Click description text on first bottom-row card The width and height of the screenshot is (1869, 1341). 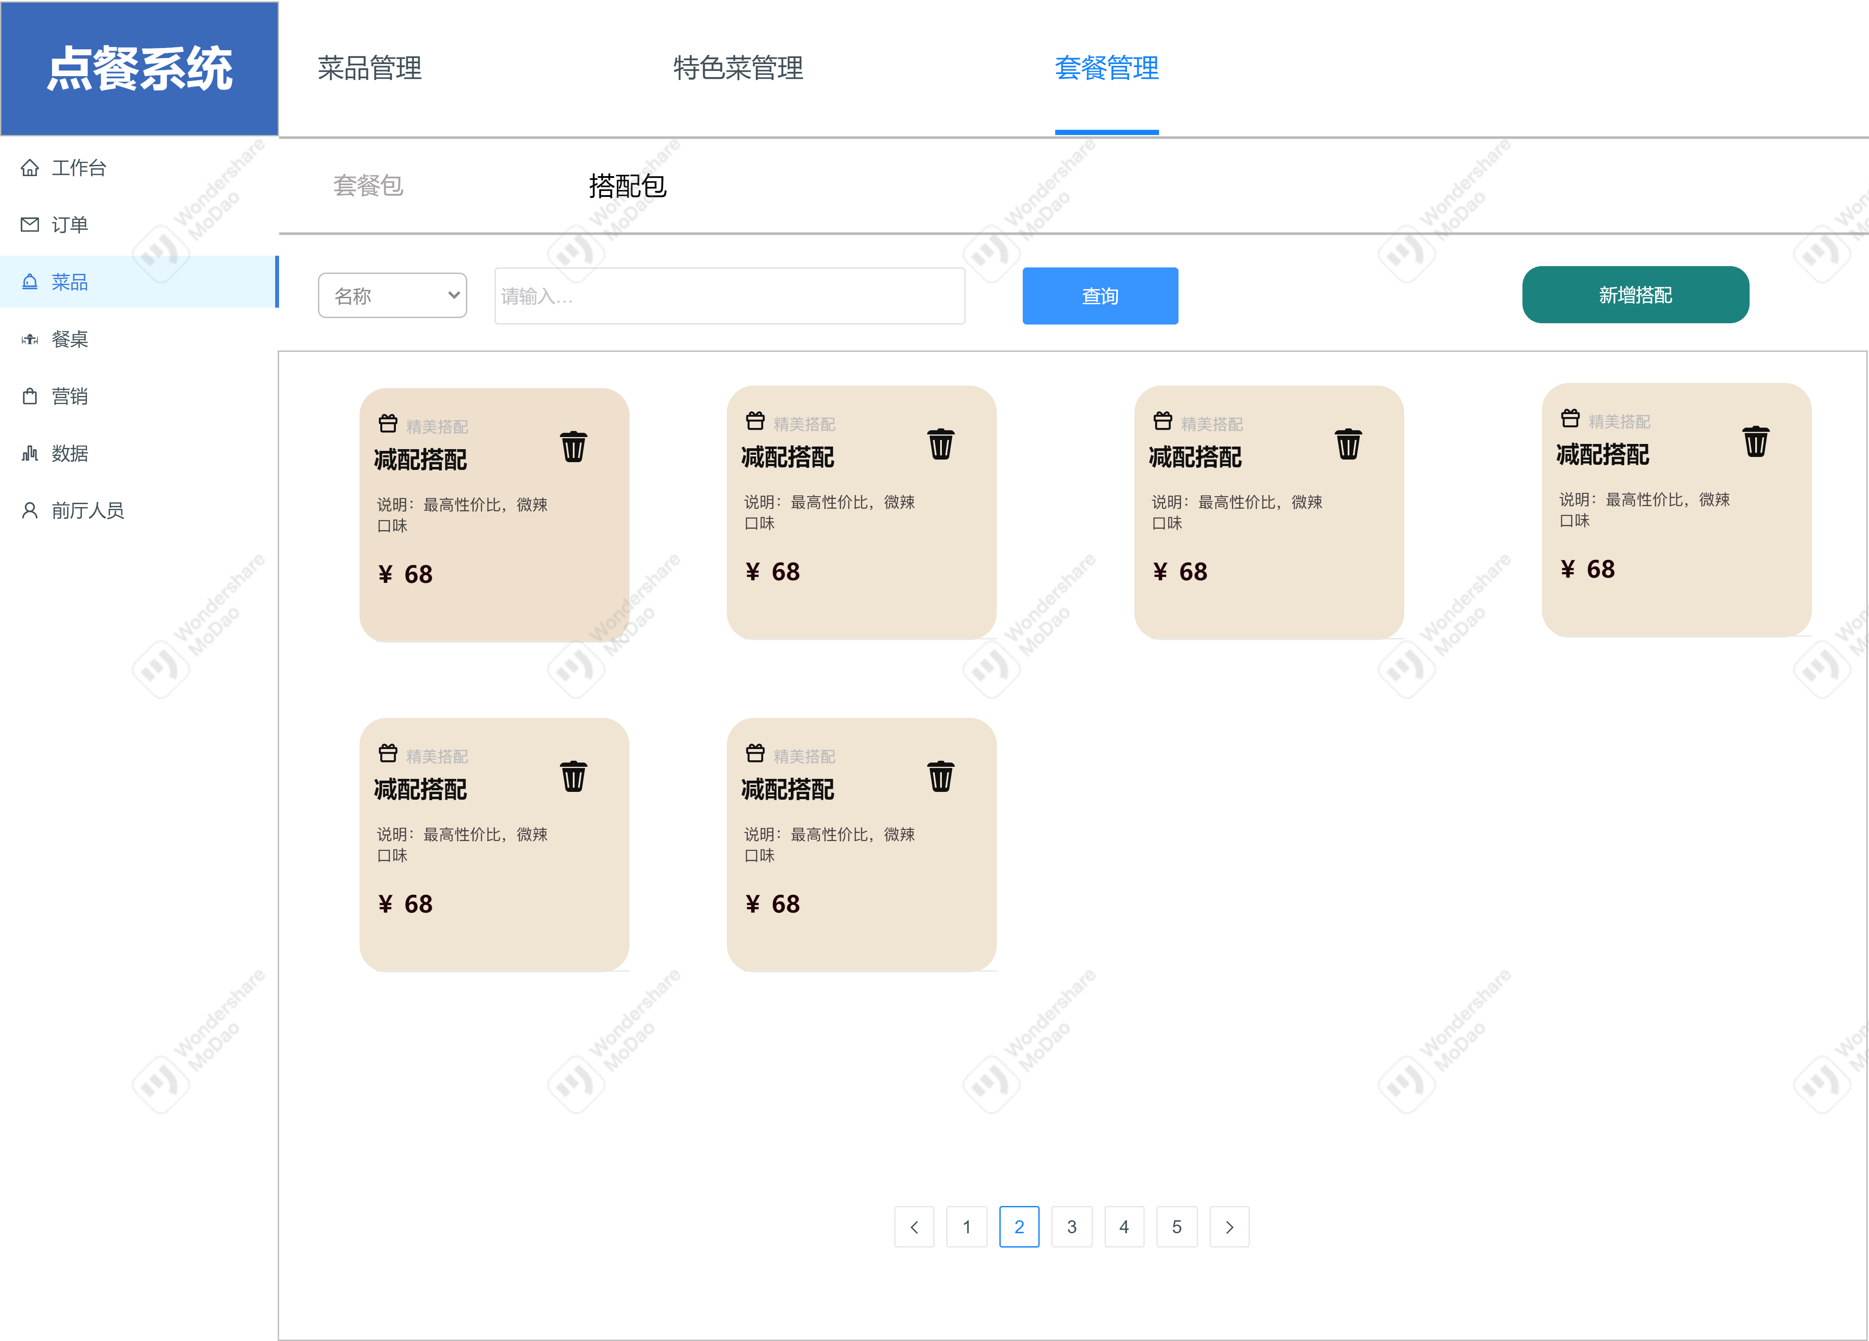(x=462, y=845)
